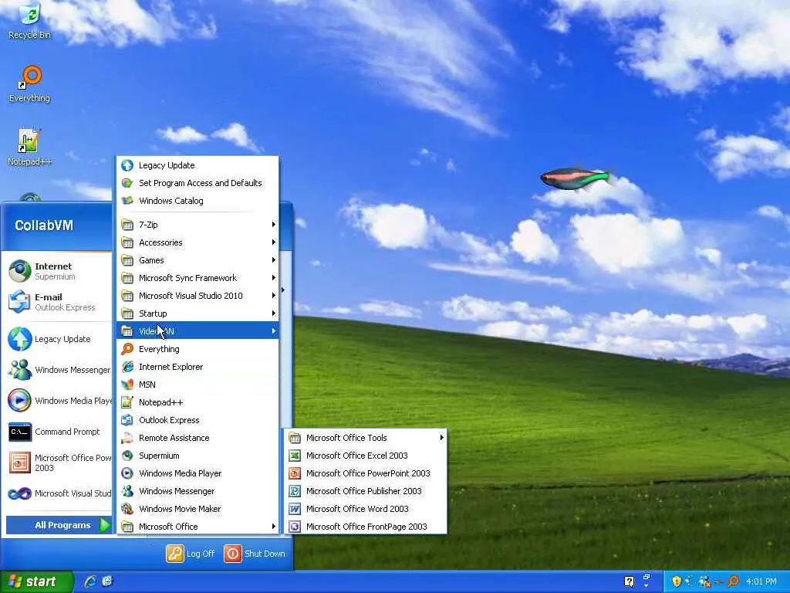Open Set Program Access and Defaults
This screenshot has height=593, width=790.
pos(197,183)
